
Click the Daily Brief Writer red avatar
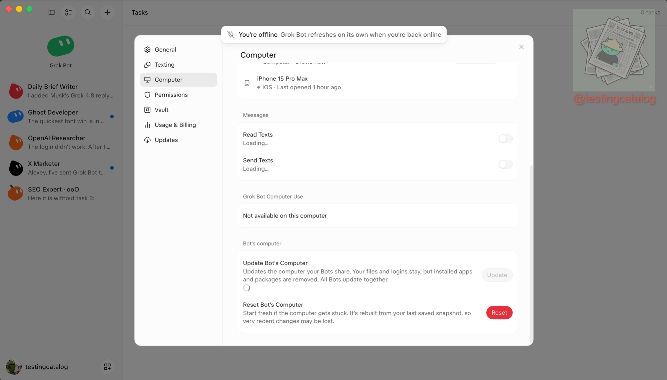point(16,91)
